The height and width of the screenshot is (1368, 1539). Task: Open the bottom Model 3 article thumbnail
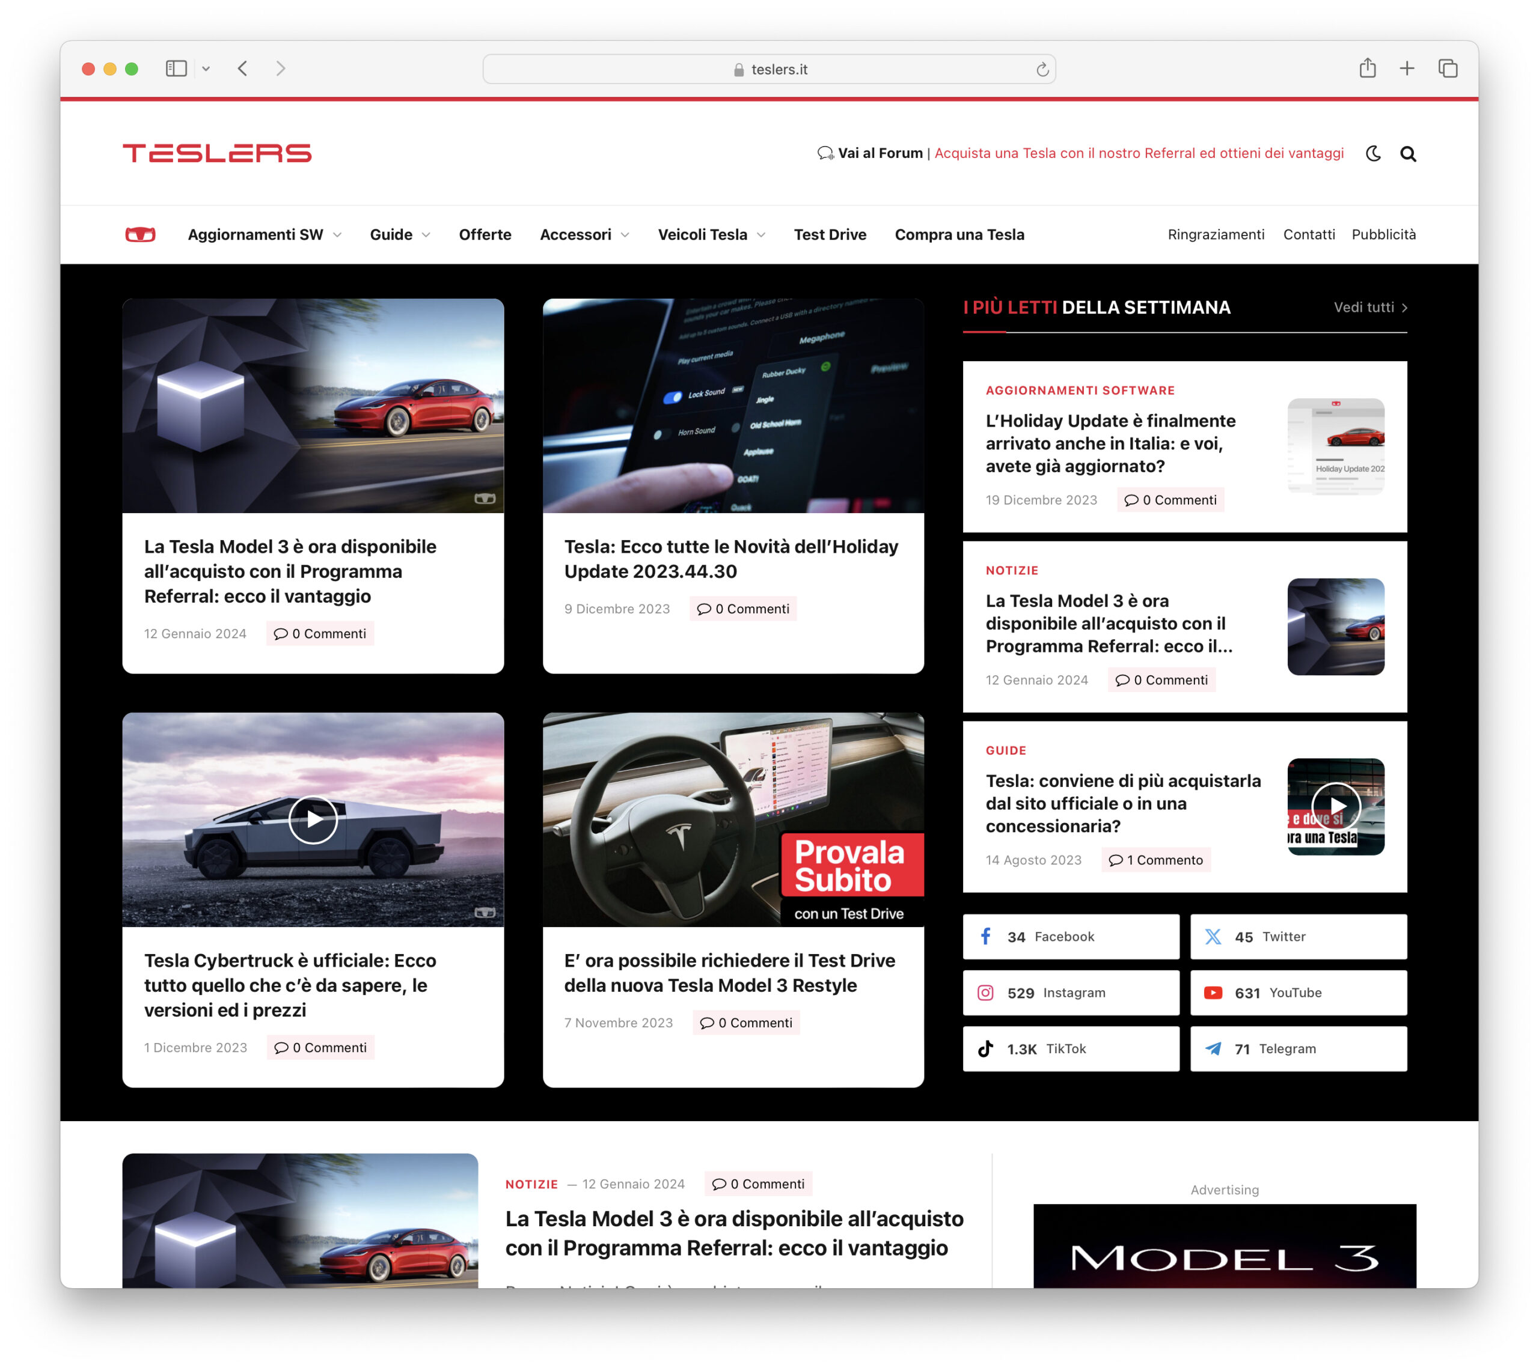(299, 1221)
